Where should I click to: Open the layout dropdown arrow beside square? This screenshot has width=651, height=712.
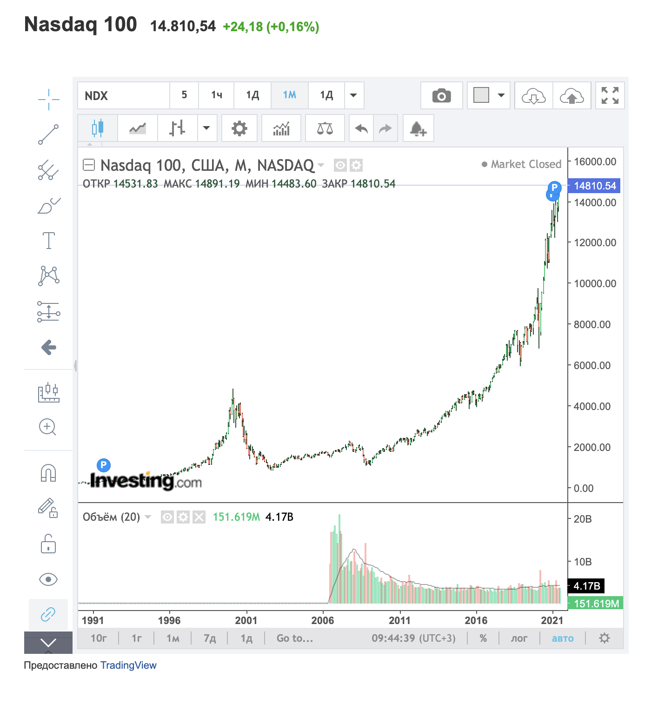(501, 95)
